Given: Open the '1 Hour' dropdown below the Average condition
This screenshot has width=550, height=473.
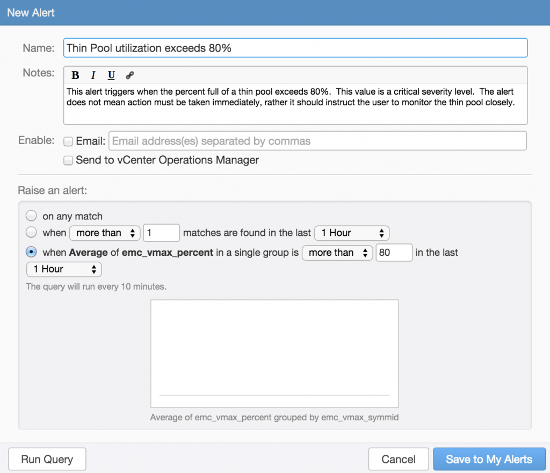Looking at the screenshot, I should pyautogui.click(x=63, y=269).
